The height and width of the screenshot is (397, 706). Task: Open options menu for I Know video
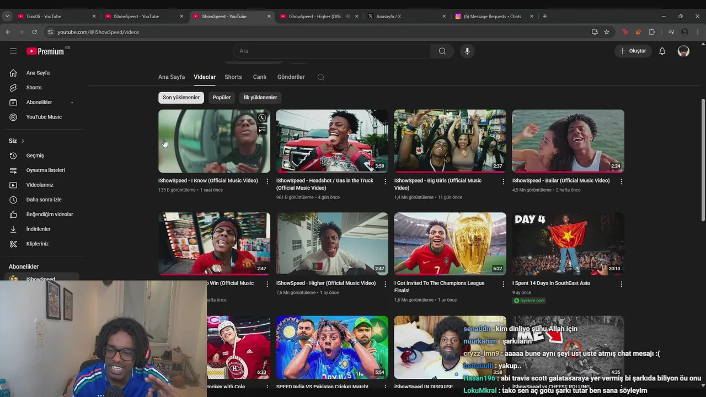tap(268, 181)
